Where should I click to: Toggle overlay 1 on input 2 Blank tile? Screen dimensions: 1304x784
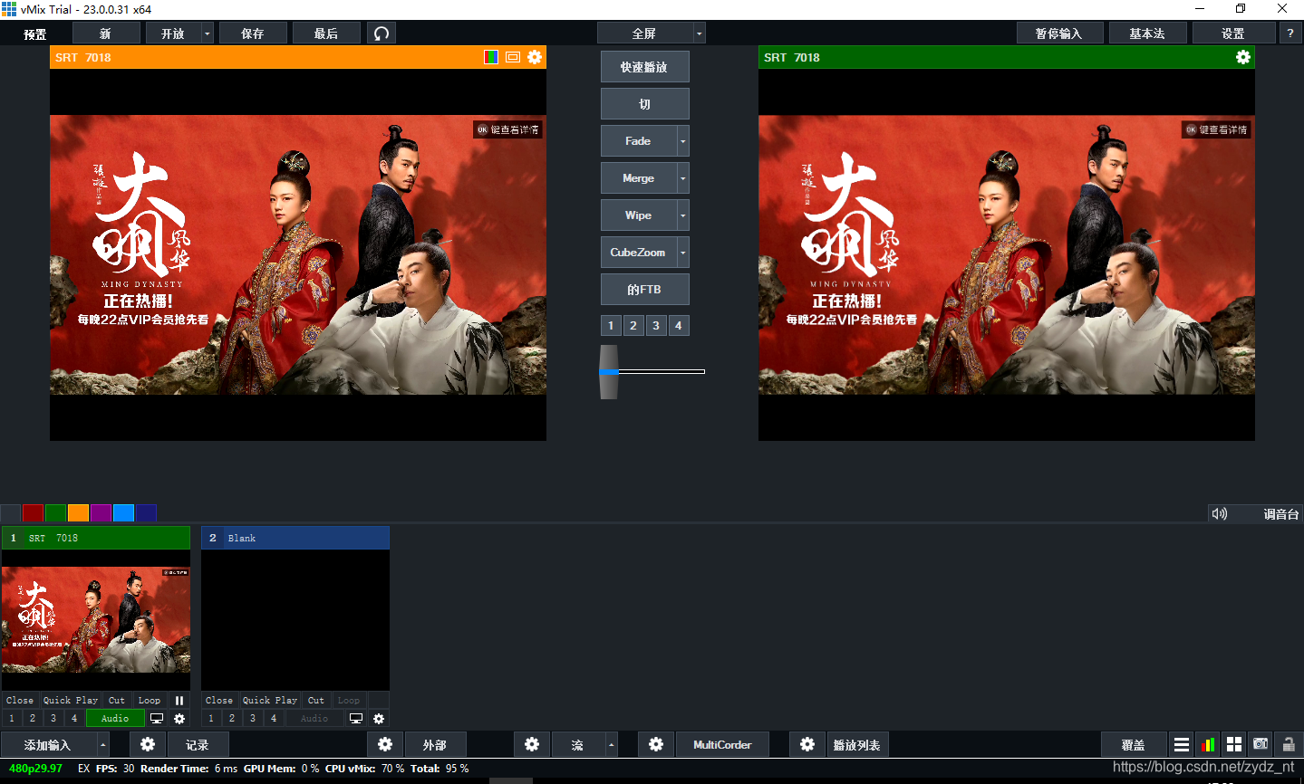211,719
